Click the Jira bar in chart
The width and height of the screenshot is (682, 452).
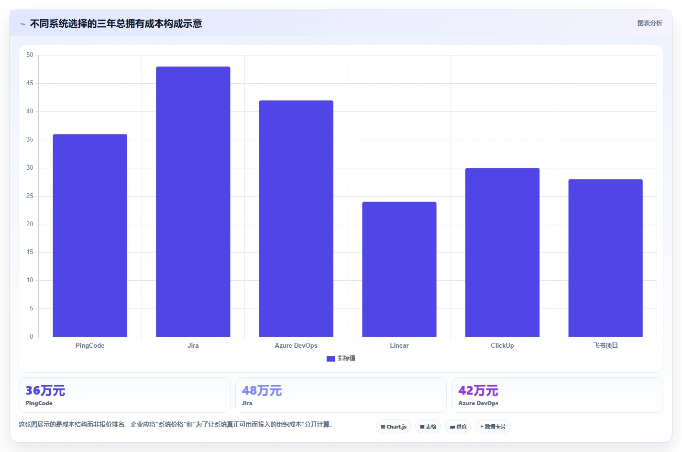coord(193,202)
